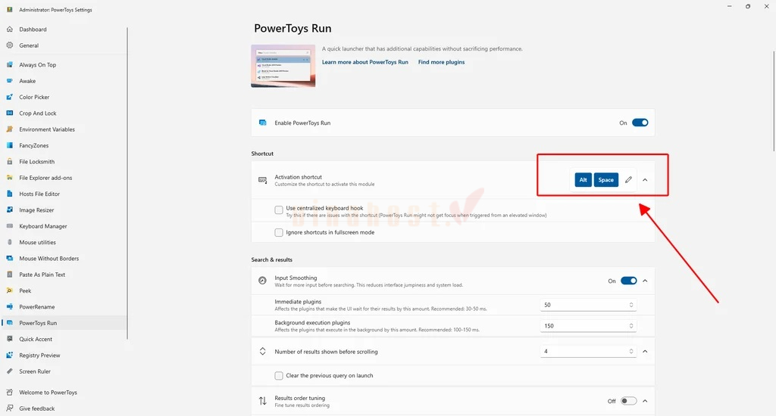
Task: Collapse Results order tuning chevron
Action: click(645, 401)
